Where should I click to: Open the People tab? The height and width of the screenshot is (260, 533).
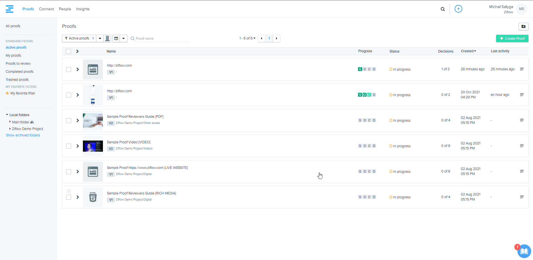tap(65, 9)
